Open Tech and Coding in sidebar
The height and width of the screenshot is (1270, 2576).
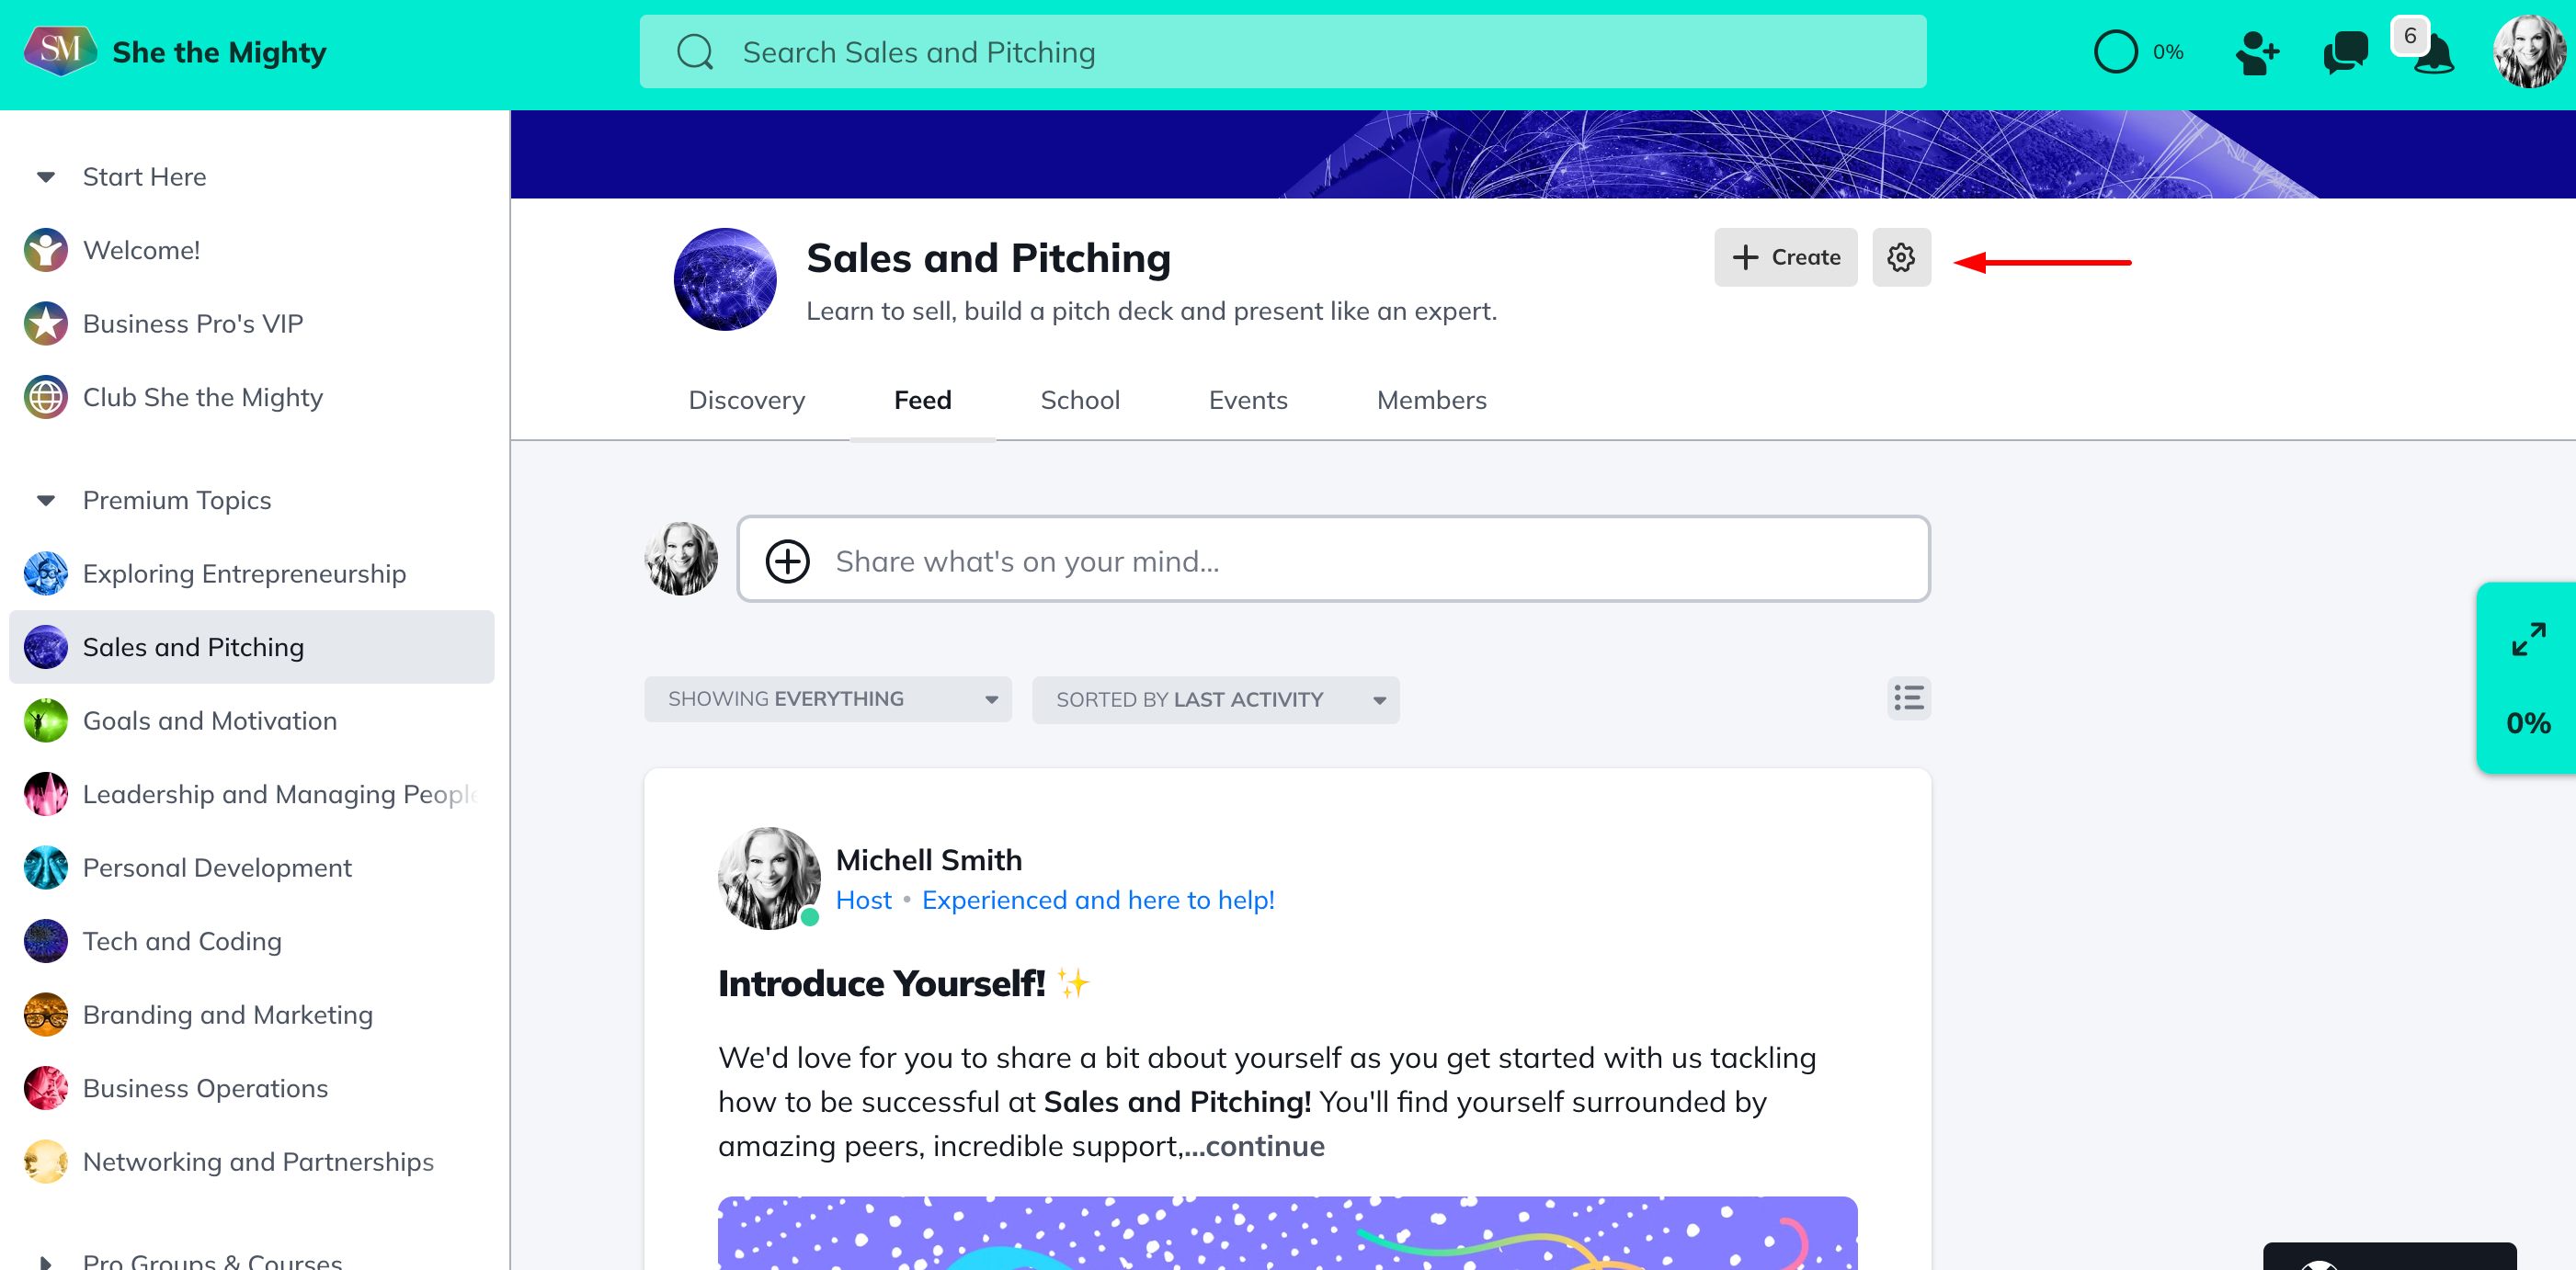182,941
